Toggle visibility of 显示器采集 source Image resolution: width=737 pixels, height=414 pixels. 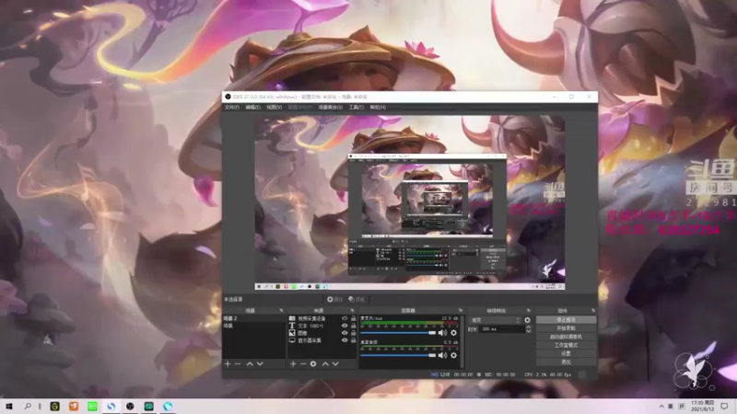click(345, 340)
